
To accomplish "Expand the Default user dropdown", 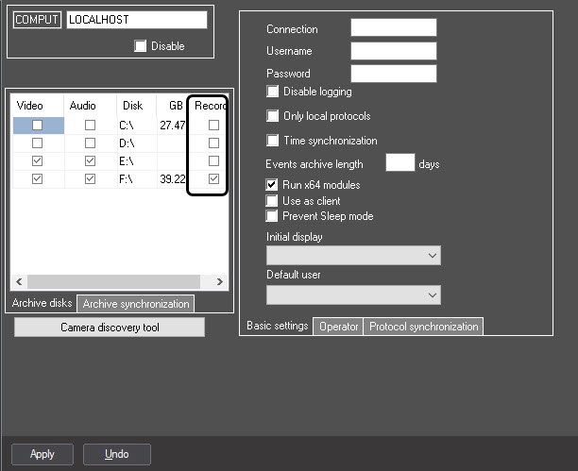I will (x=353, y=295).
